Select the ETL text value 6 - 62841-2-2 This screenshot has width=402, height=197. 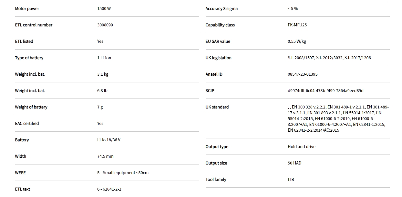[109, 189]
